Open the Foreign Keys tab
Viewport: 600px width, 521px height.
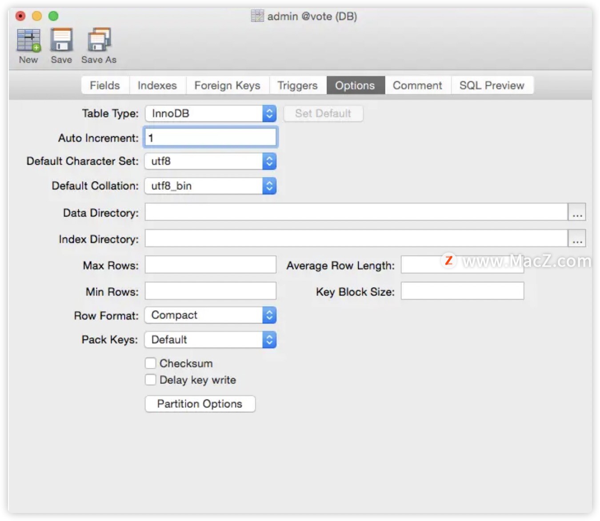(x=228, y=85)
